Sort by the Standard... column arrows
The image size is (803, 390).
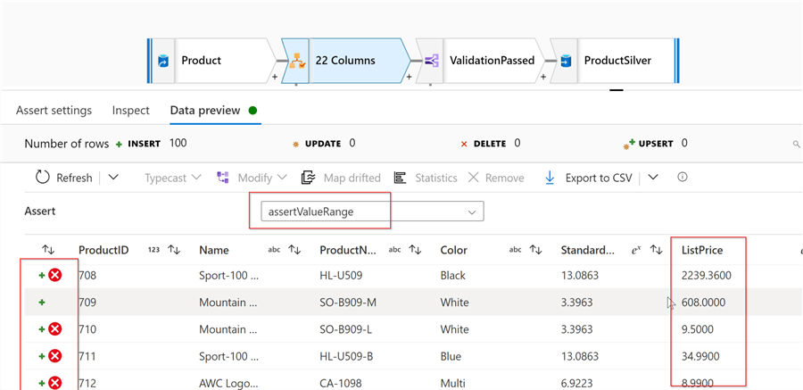[x=657, y=250]
